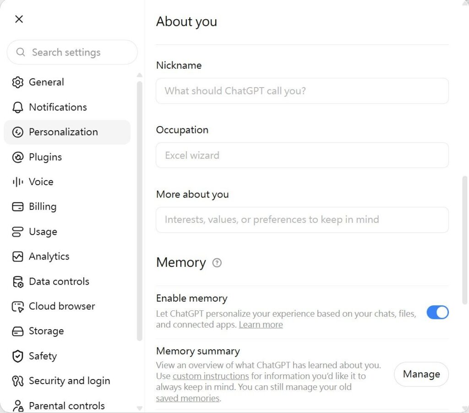Click the Data controls database icon
This screenshot has width=469, height=413.
pos(18,281)
